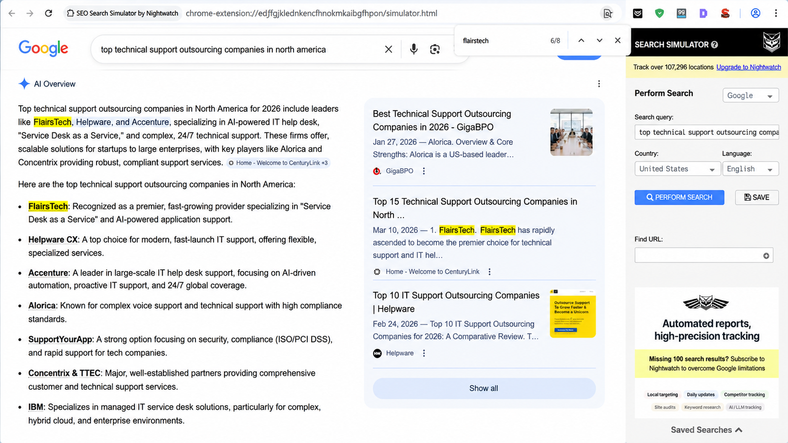Click the Keyword research tag
Viewport: 788px width, 443px height.
pos(702,408)
